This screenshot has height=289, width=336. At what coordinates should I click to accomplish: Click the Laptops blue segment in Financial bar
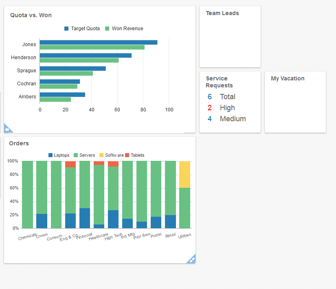coord(85,218)
